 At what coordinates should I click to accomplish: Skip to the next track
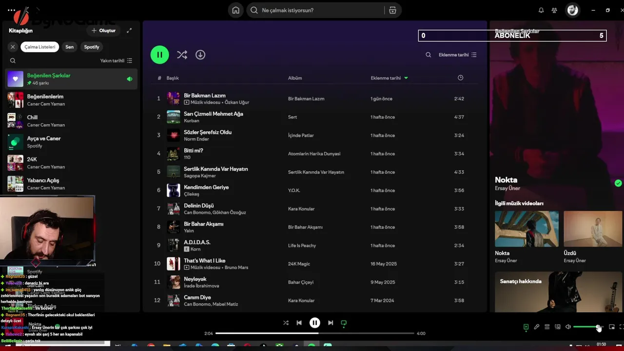click(331, 323)
